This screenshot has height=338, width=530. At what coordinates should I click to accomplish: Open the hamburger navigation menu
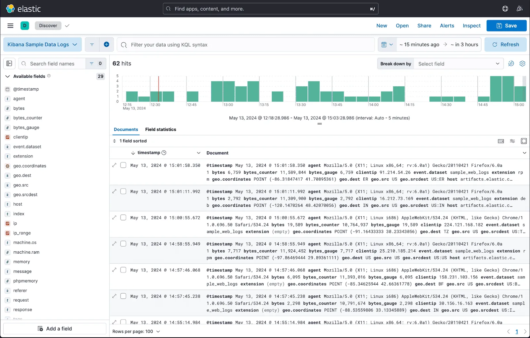(x=10, y=26)
